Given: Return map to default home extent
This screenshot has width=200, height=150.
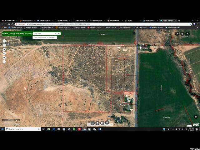Looking at the screenshot, I should pyautogui.click(x=4, y=49).
